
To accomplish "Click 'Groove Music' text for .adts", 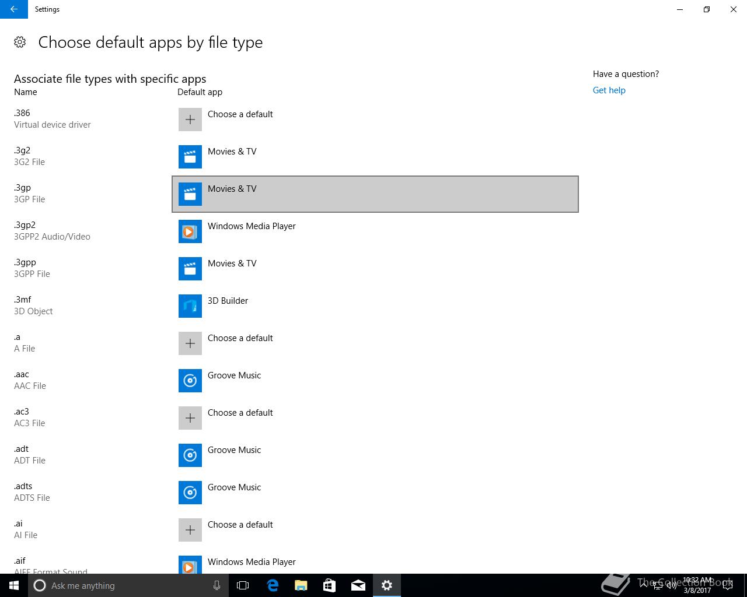I will tap(235, 487).
